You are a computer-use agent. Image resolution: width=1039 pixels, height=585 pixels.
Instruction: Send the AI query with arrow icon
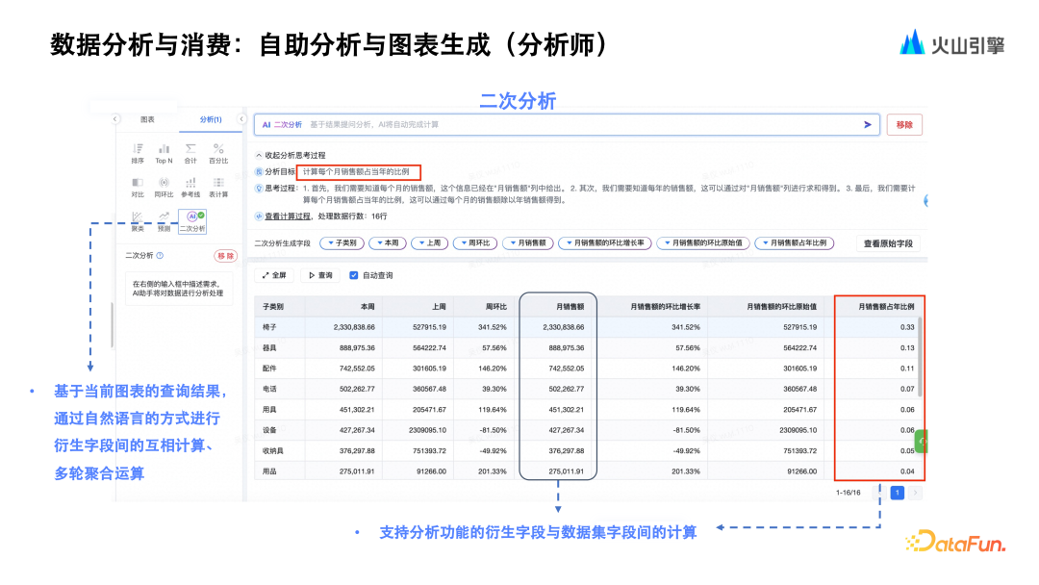pos(867,125)
